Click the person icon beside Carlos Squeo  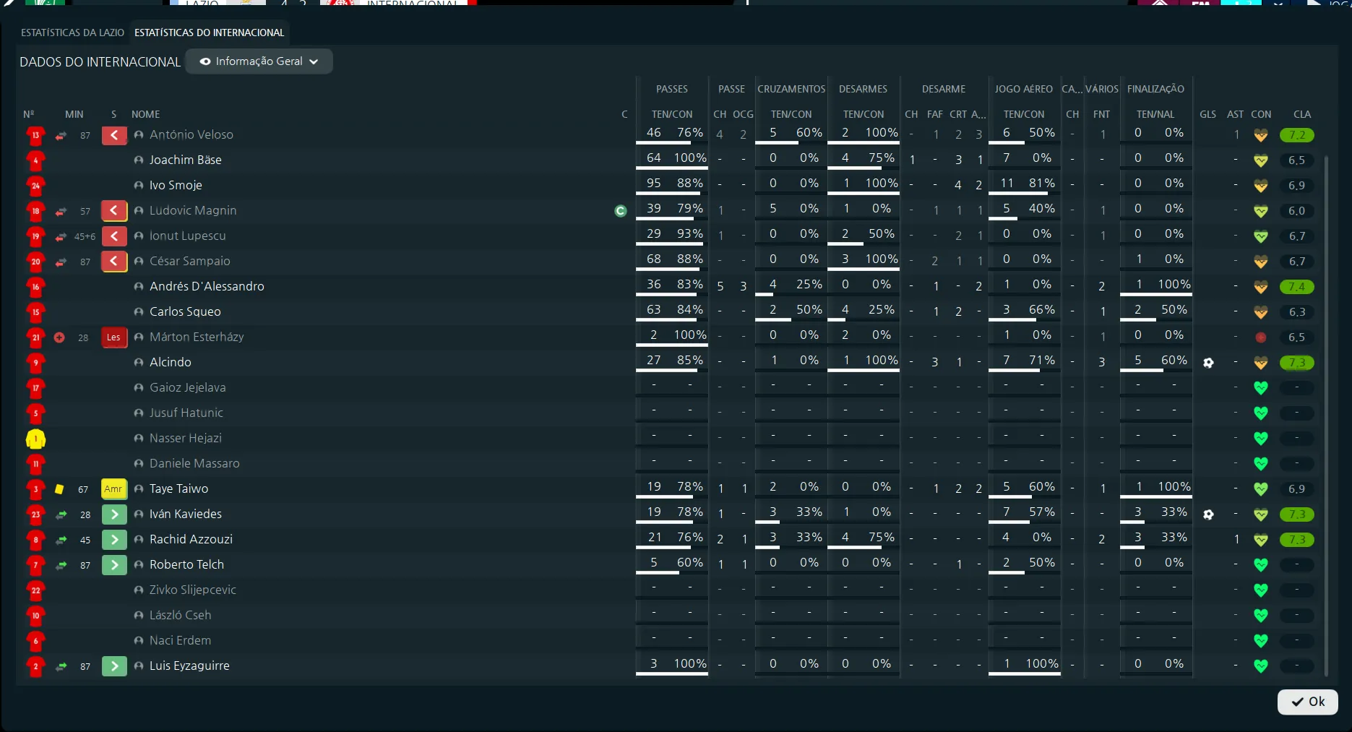point(139,312)
